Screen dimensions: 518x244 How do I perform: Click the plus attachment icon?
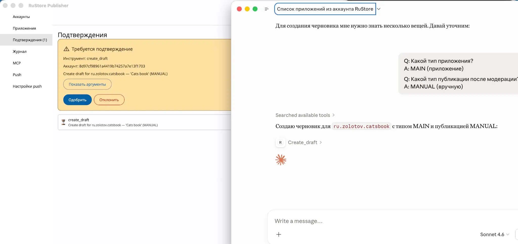tap(279, 234)
